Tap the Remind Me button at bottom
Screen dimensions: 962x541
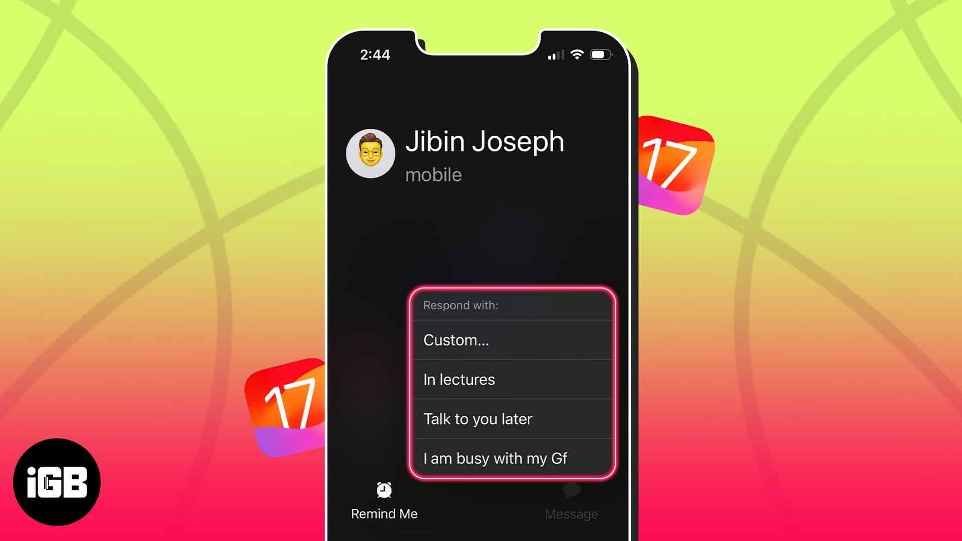point(384,499)
